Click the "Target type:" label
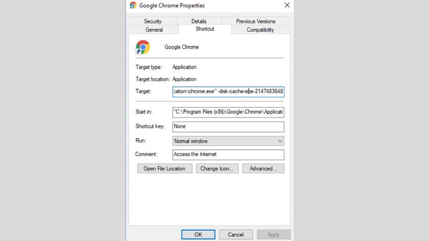Viewport: 429px width, 241px height. tap(149, 67)
